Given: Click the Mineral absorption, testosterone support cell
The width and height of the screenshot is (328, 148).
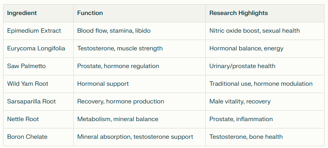Looking at the screenshot, I should tap(139, 137).
